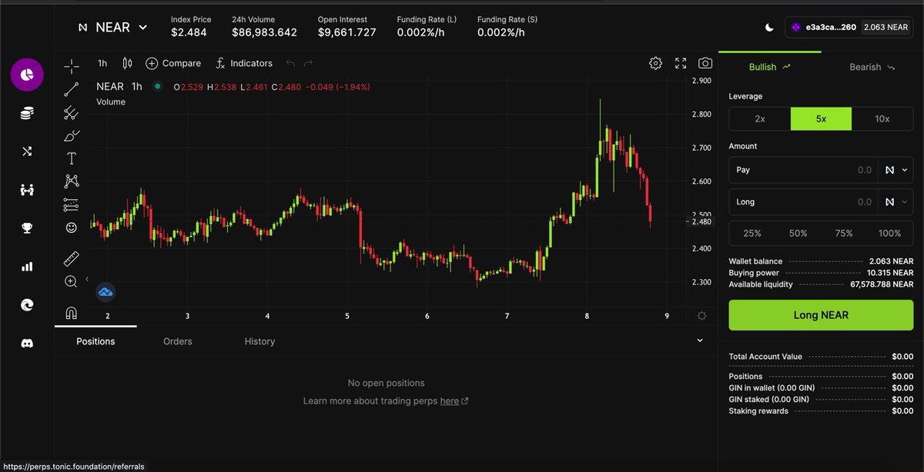Viewport: 924px width, 472px height.
Task: Click the price scale settings gear
Action: coord(701,316)
